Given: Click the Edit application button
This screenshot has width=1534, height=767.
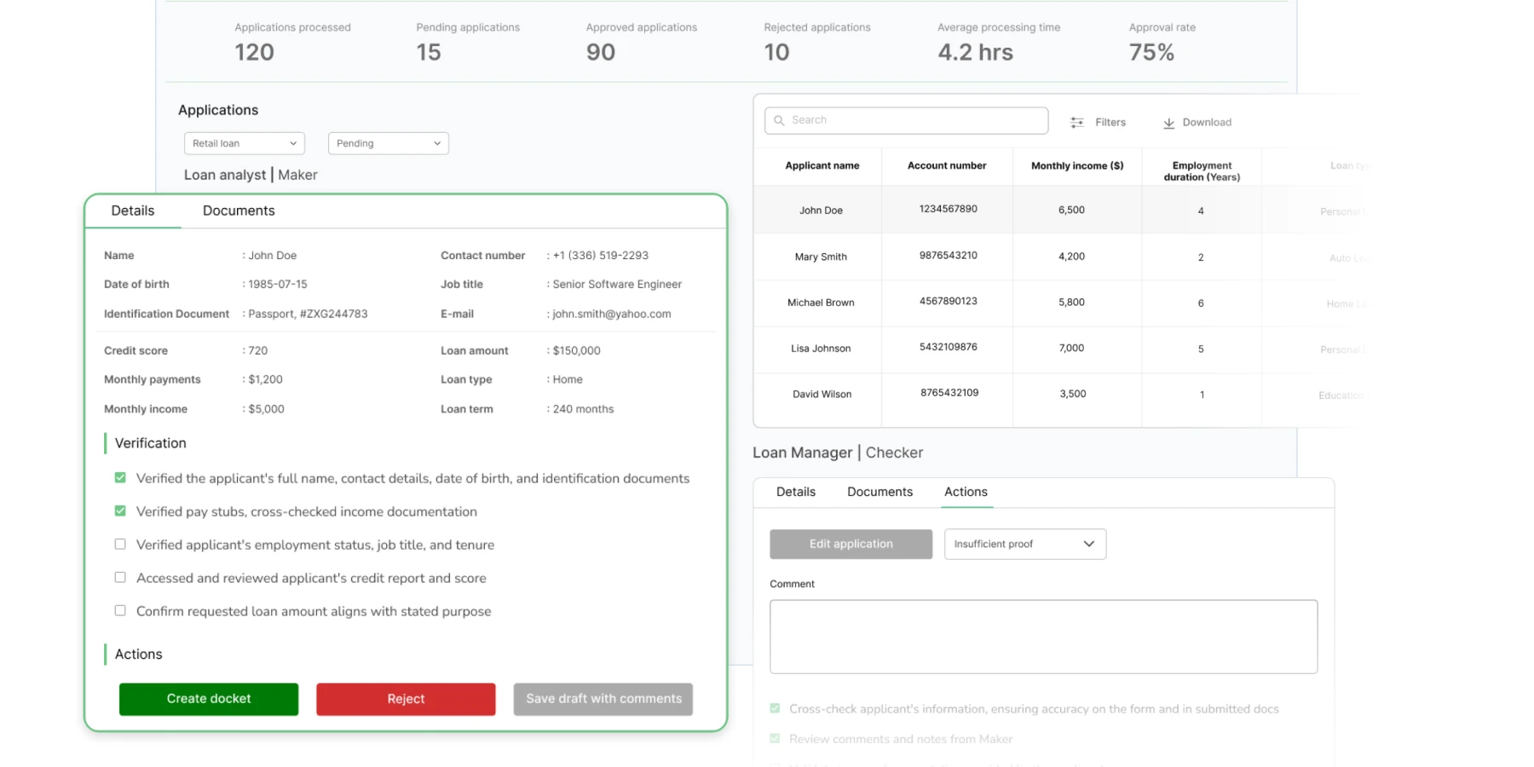Looking at the screenshot, I should [851, 544].
